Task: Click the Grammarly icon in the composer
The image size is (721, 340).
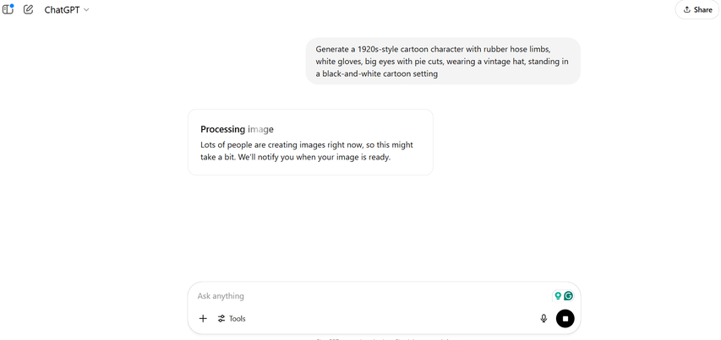Action: 569,296
